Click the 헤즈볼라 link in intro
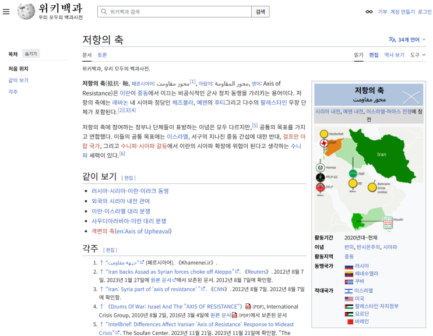Viewport: 433px width, 336px height. point(183,102)
